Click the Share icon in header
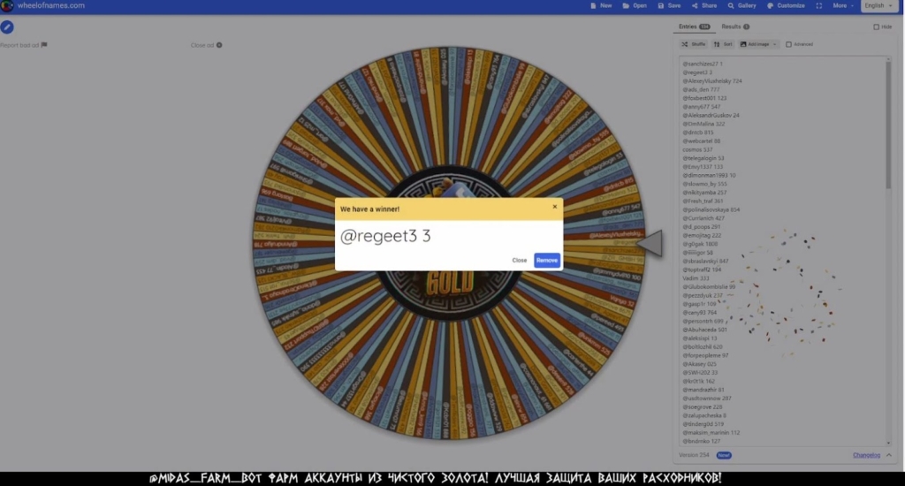Viewport: 905px width, 486px height. coord(695,5)
